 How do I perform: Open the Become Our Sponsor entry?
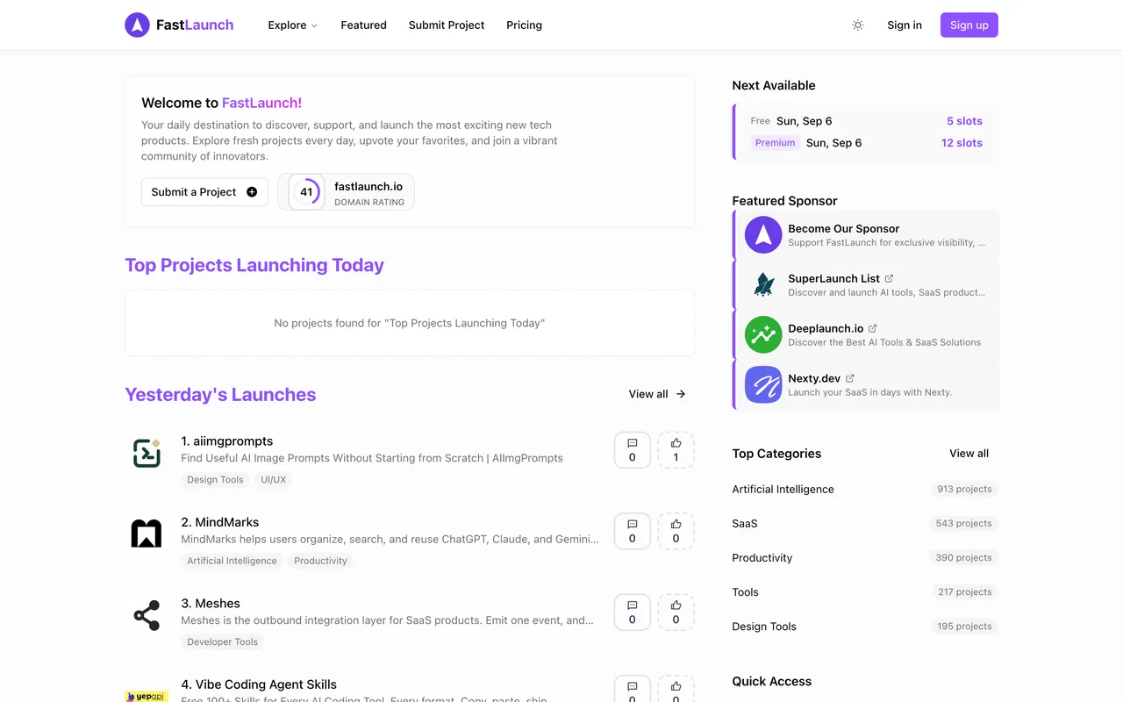tap(866, 235)
